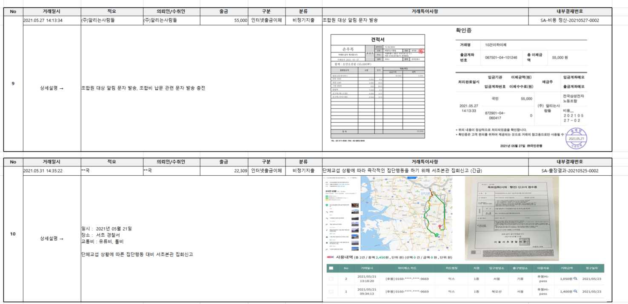Click the round bank stamp dated 2021.05.27

[x=576, y=138]
